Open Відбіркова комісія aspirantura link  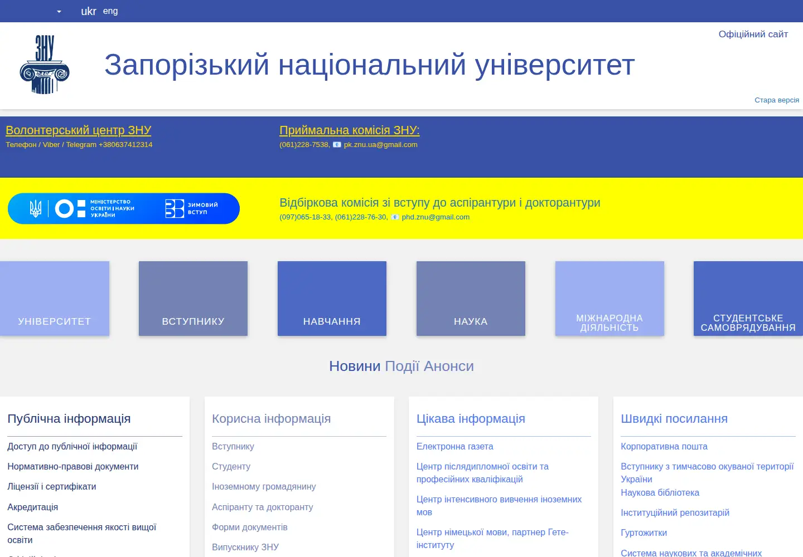(x=440, y=203)
